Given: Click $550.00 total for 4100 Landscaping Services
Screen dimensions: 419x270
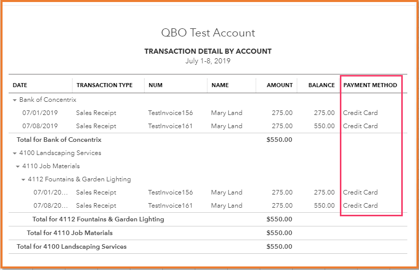Looking at the screenshot, I should pos(279,247).
